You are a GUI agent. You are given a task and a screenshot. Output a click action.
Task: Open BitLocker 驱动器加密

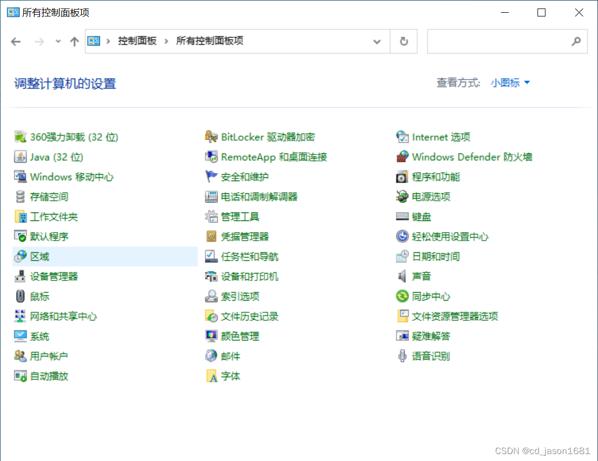pos(268,136)
